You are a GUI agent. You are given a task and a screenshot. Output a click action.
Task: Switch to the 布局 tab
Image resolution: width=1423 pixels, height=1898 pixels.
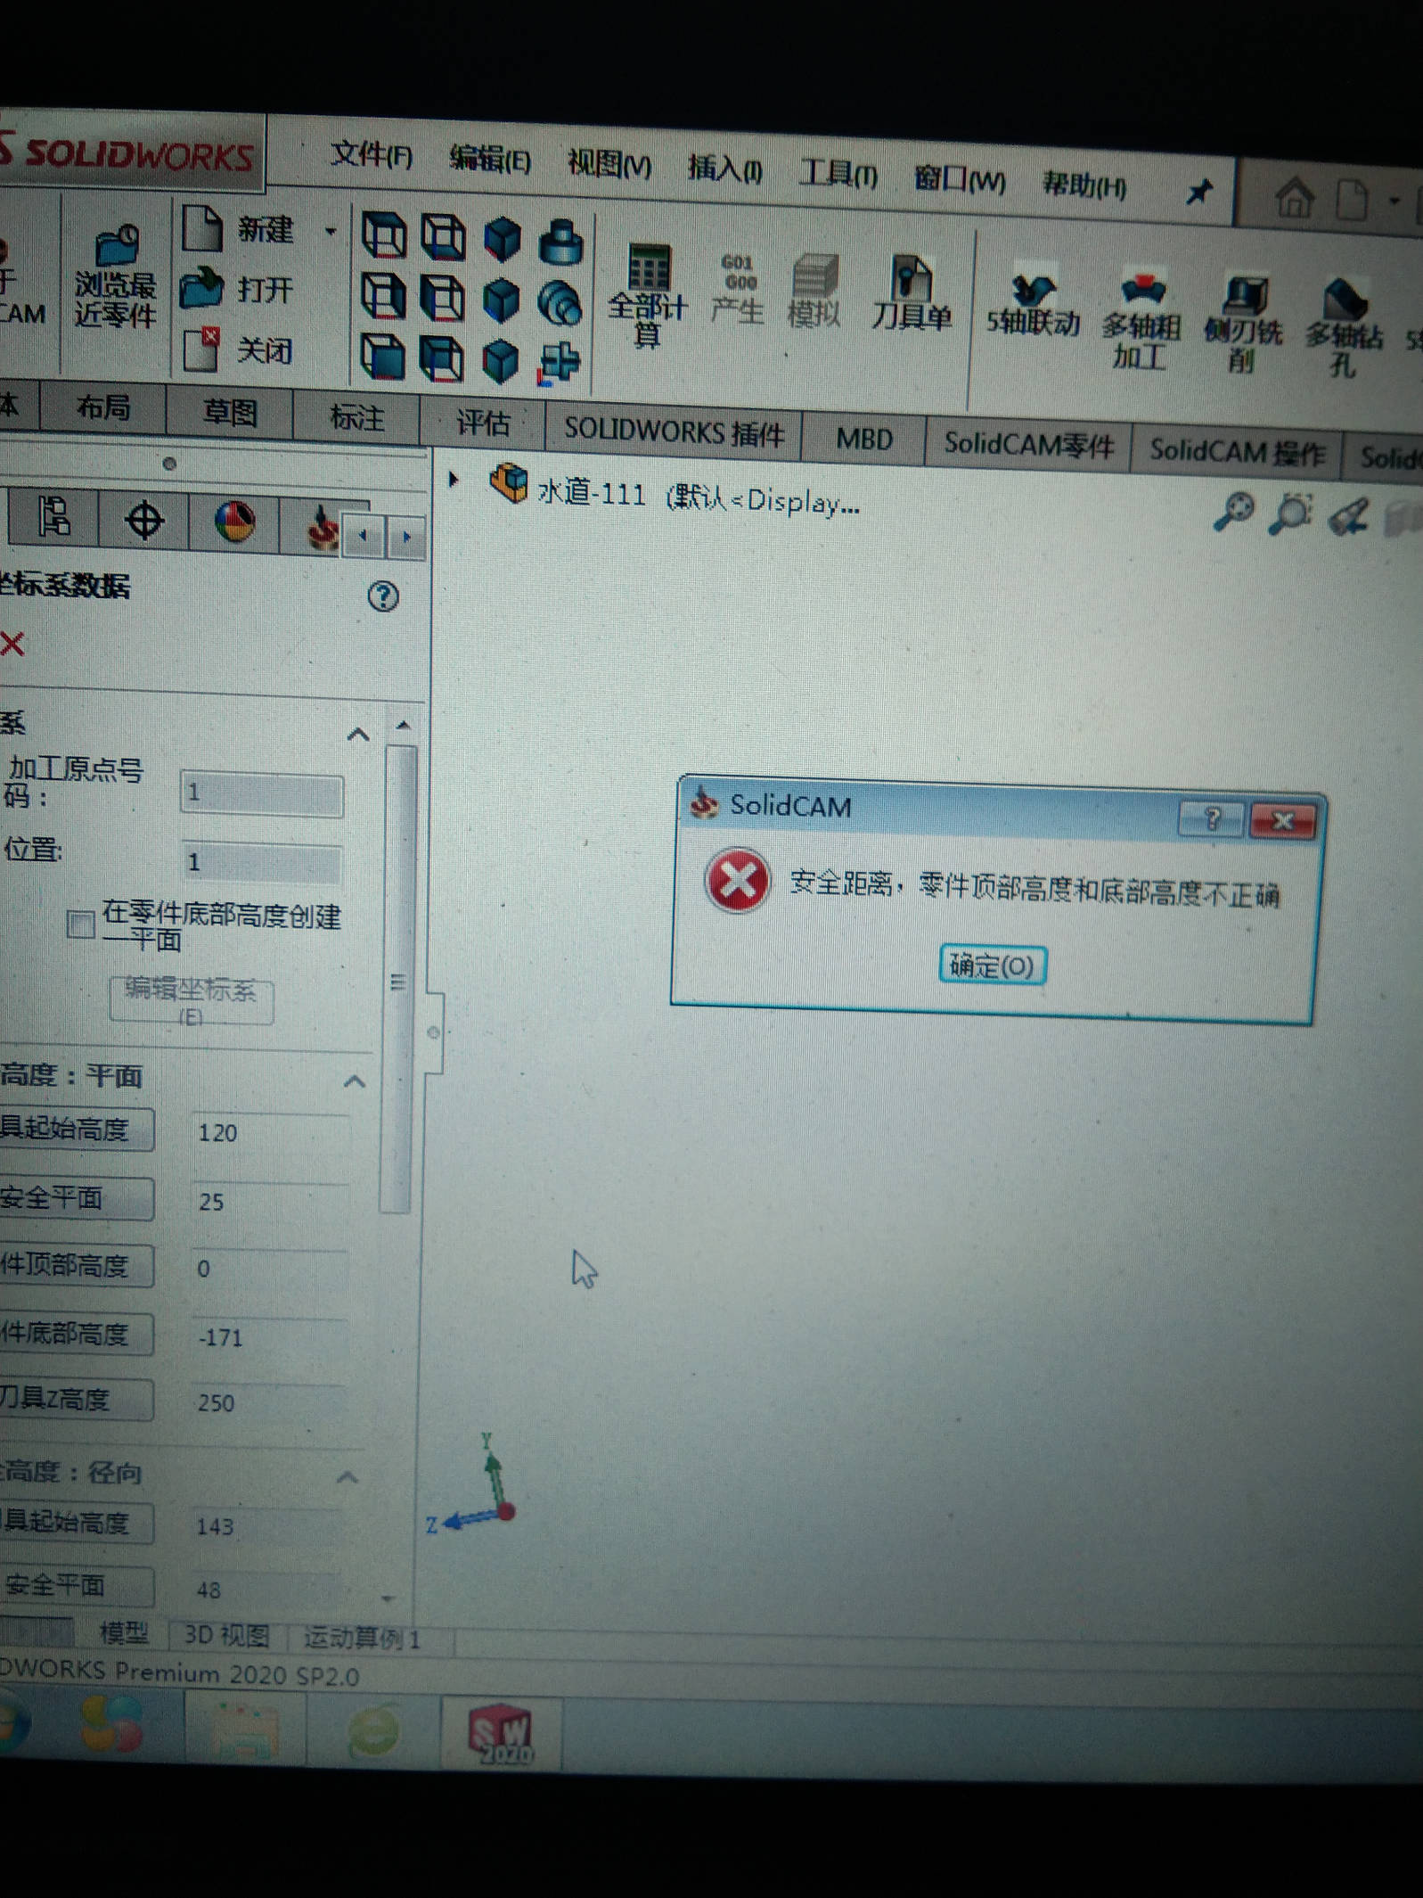coord(103,407)
